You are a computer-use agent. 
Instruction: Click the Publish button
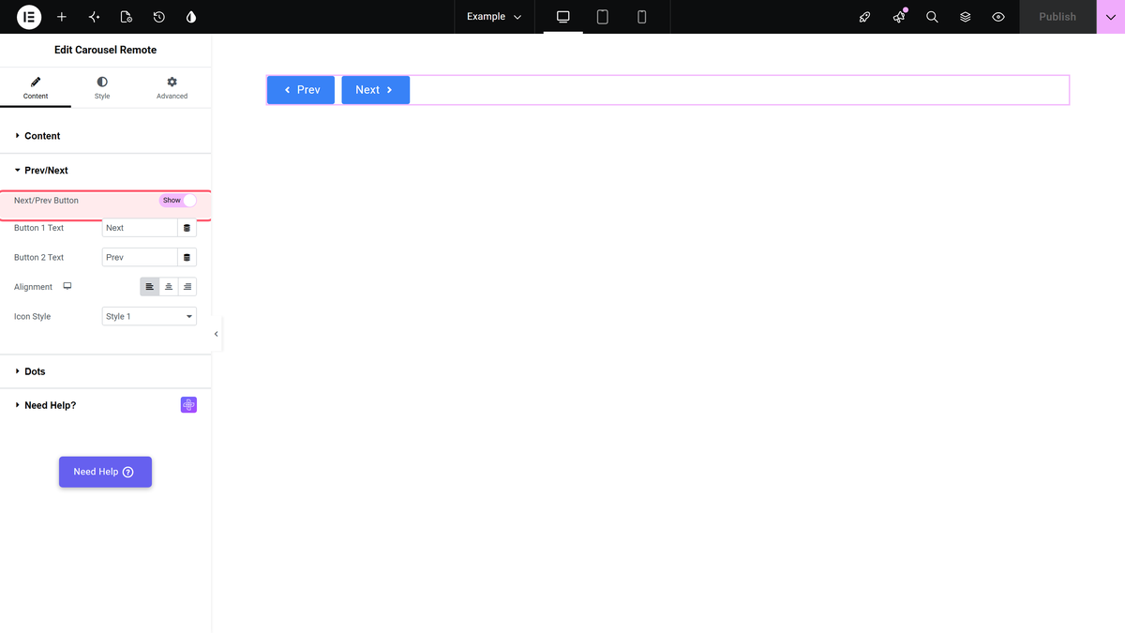click(1057, 17)
